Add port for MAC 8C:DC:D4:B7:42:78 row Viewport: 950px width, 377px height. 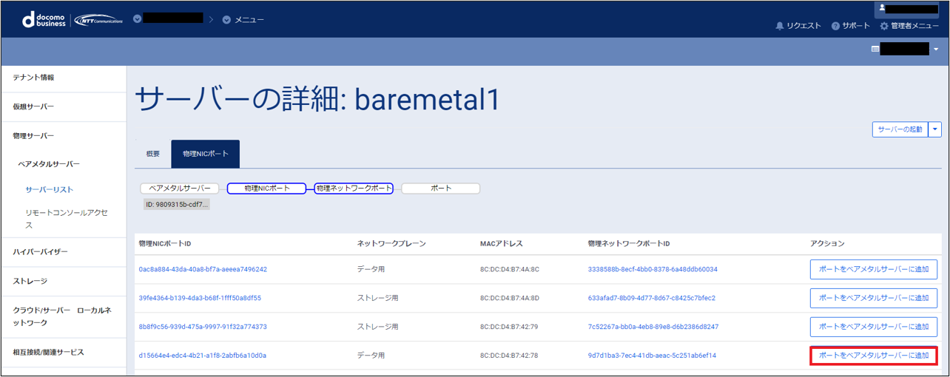click(x=874, y=356)
